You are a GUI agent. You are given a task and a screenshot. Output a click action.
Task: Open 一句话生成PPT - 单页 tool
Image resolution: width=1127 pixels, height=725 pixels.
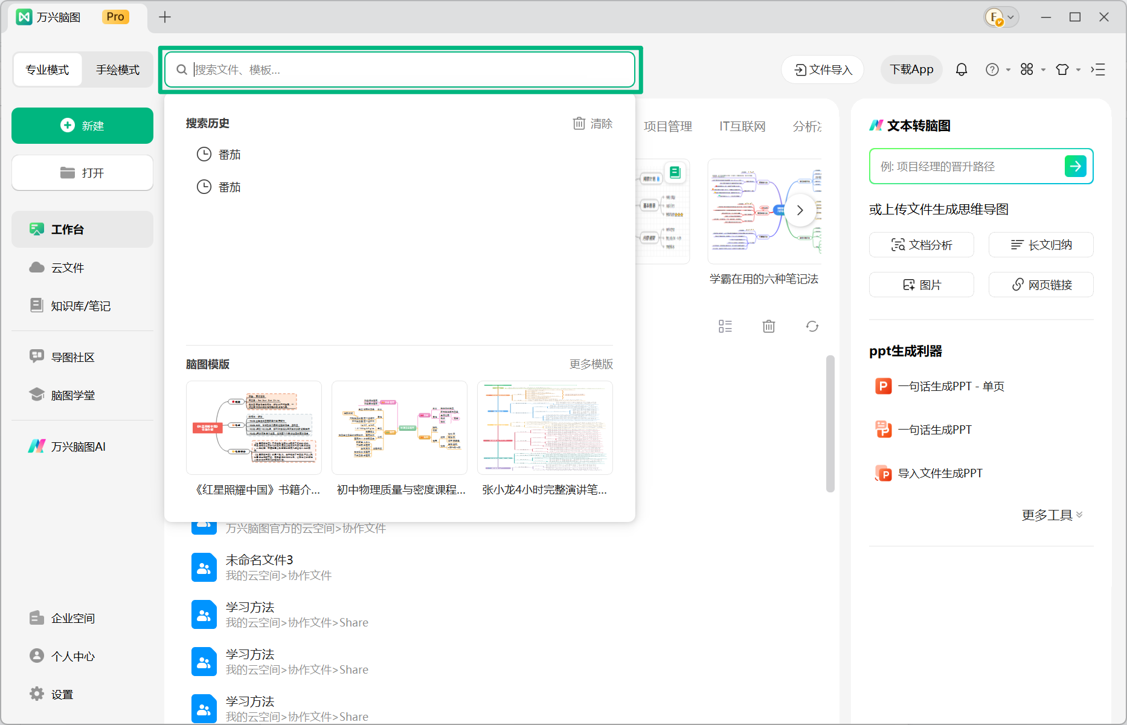(x=940, y=386)
